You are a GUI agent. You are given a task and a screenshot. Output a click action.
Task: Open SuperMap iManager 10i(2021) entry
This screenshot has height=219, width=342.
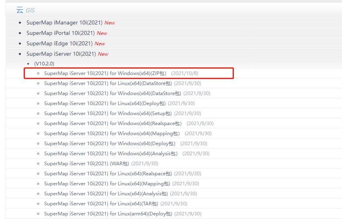click(64, 22)
